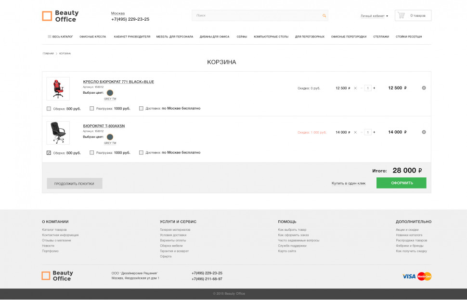Open Условия доставки footer link
The image size is (467, 300).
[x=173, y=235]
